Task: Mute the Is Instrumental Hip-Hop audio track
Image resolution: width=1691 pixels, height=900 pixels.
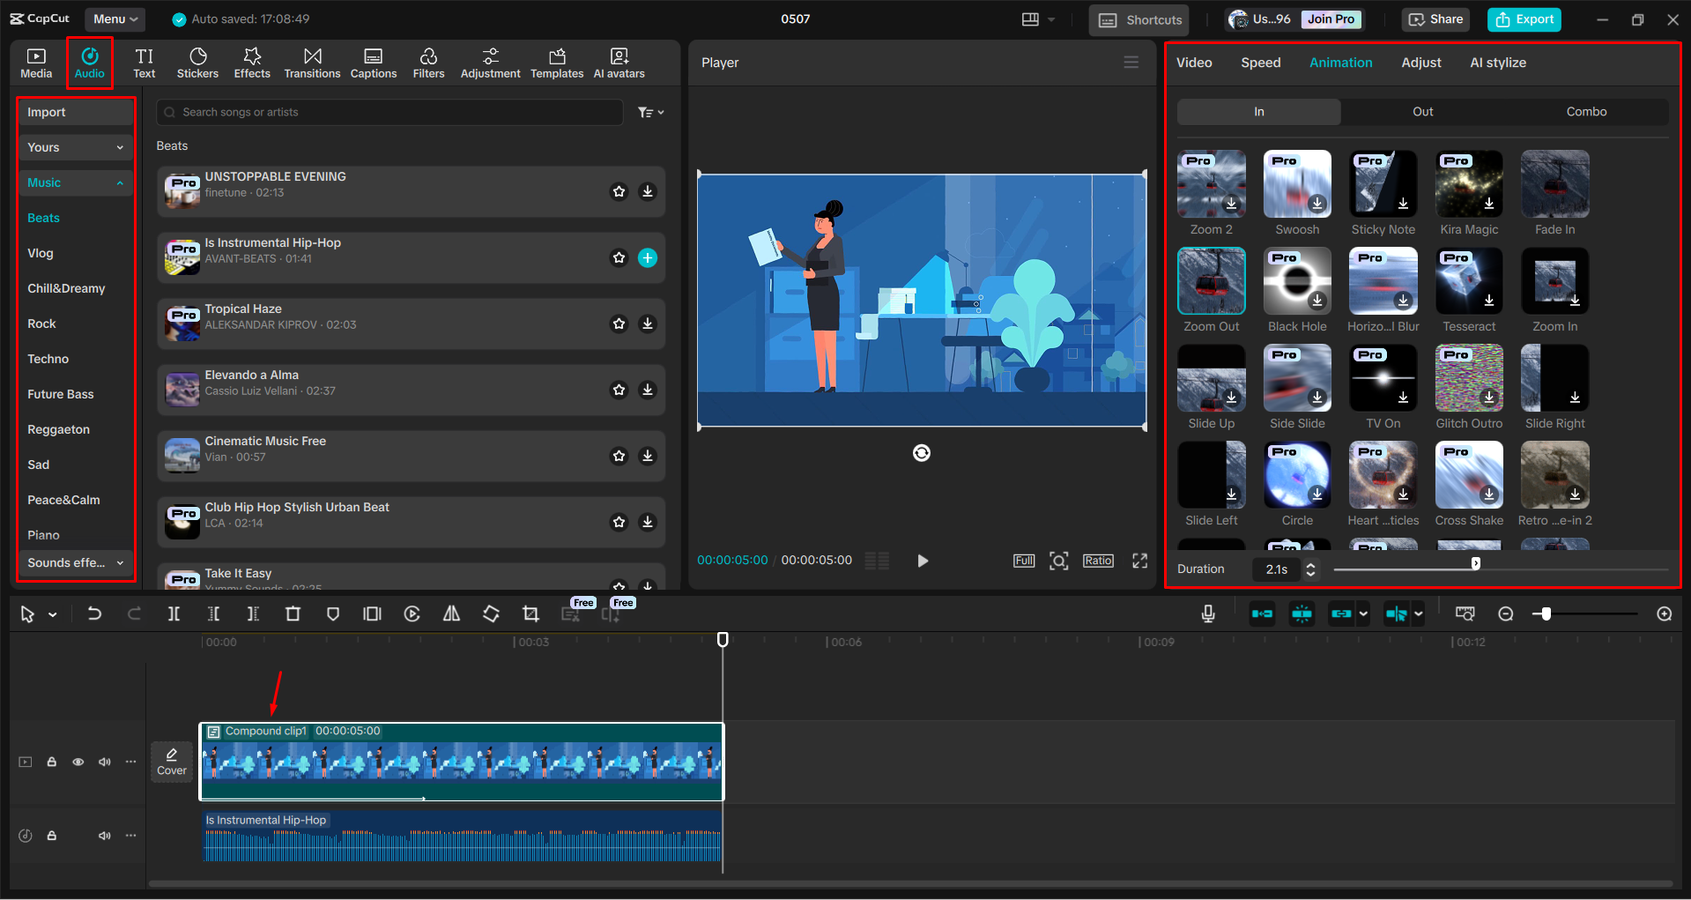Action: coord(104,835)
